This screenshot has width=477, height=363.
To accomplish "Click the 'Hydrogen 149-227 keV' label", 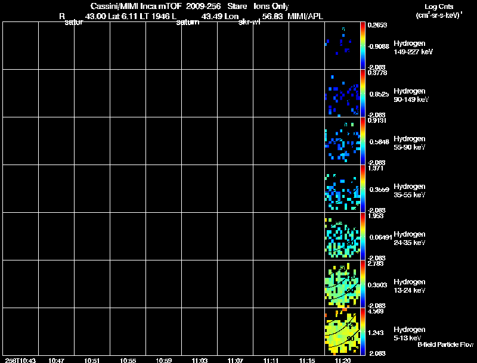I will pos(413,48).
